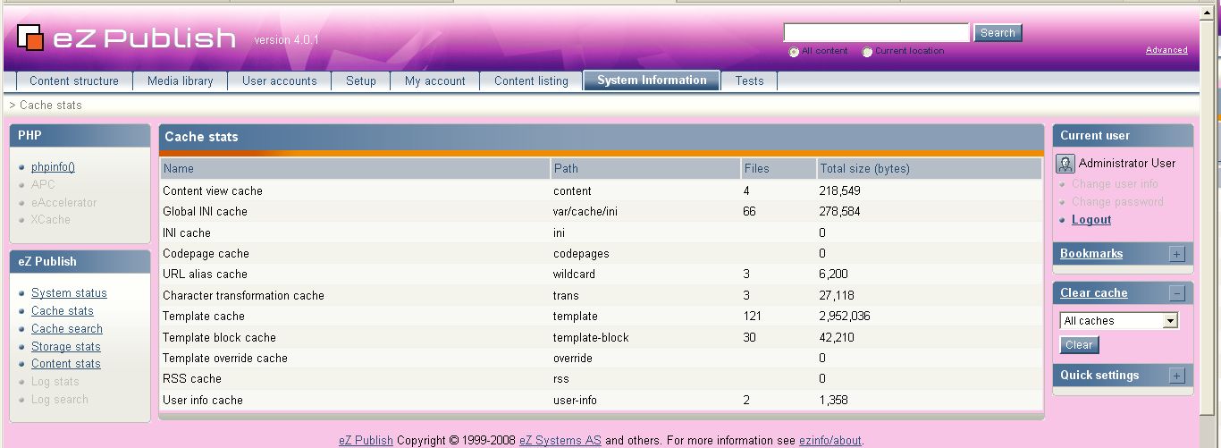
Task: Go to the User accounts tab
Action: [280, 81]
